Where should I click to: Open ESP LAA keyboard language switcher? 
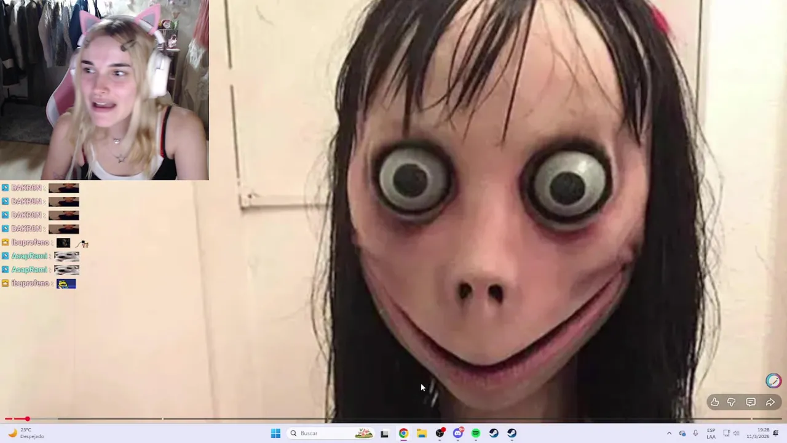pos(711,433)
